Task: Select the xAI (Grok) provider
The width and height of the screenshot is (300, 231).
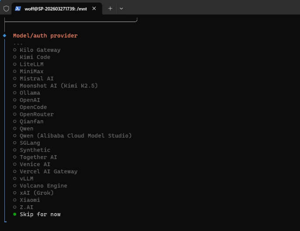Action: [36, 193]
